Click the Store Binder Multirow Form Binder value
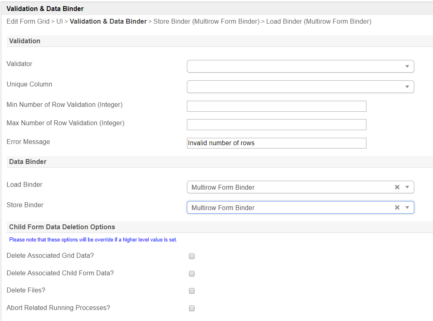This screenshot has height=321, width=433. coord(223,208)
